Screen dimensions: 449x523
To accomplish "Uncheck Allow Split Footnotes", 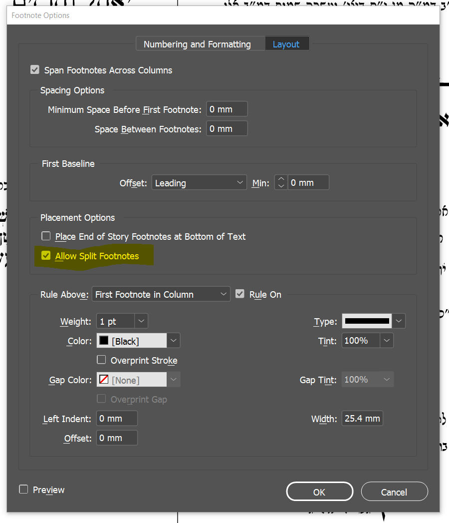I will click(46, 256).
